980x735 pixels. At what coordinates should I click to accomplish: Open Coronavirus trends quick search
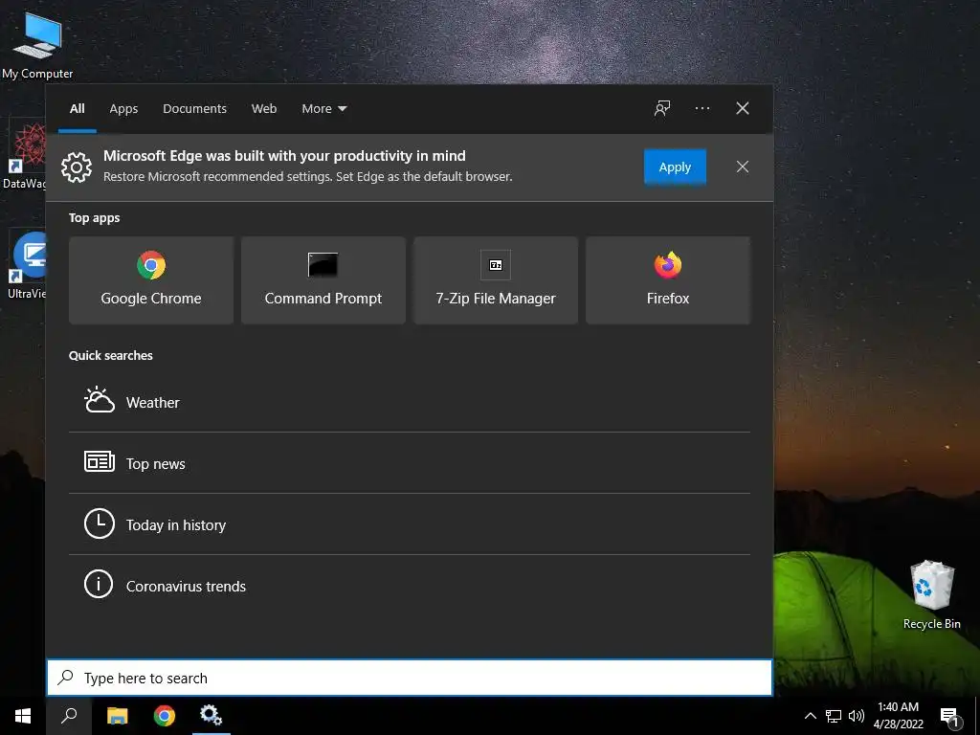pos(410,586)
